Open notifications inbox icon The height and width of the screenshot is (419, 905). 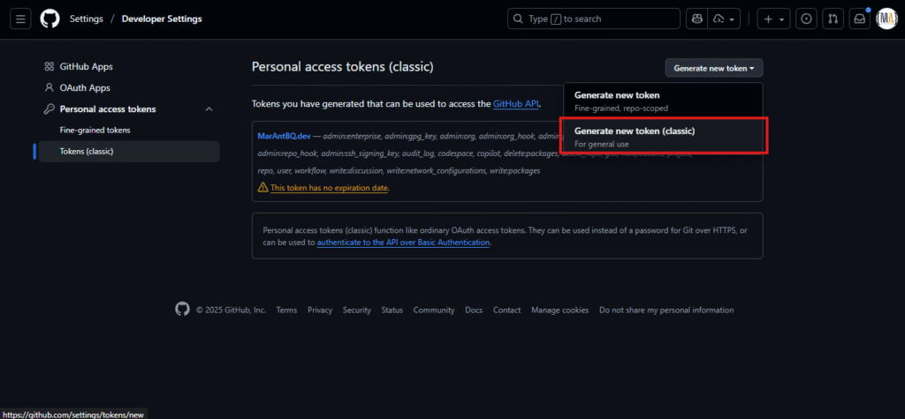pos(859,19)
